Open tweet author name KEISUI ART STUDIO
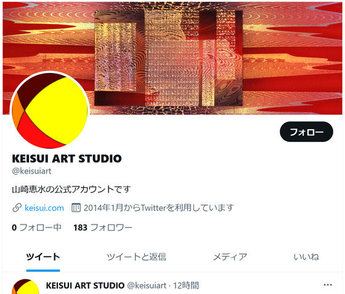 pos(85,285)
